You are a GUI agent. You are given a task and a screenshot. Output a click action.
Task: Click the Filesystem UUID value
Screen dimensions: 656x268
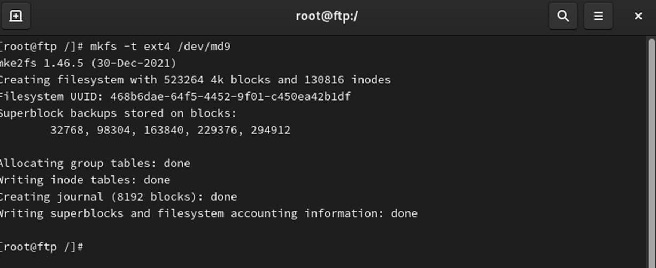point(230,96)
